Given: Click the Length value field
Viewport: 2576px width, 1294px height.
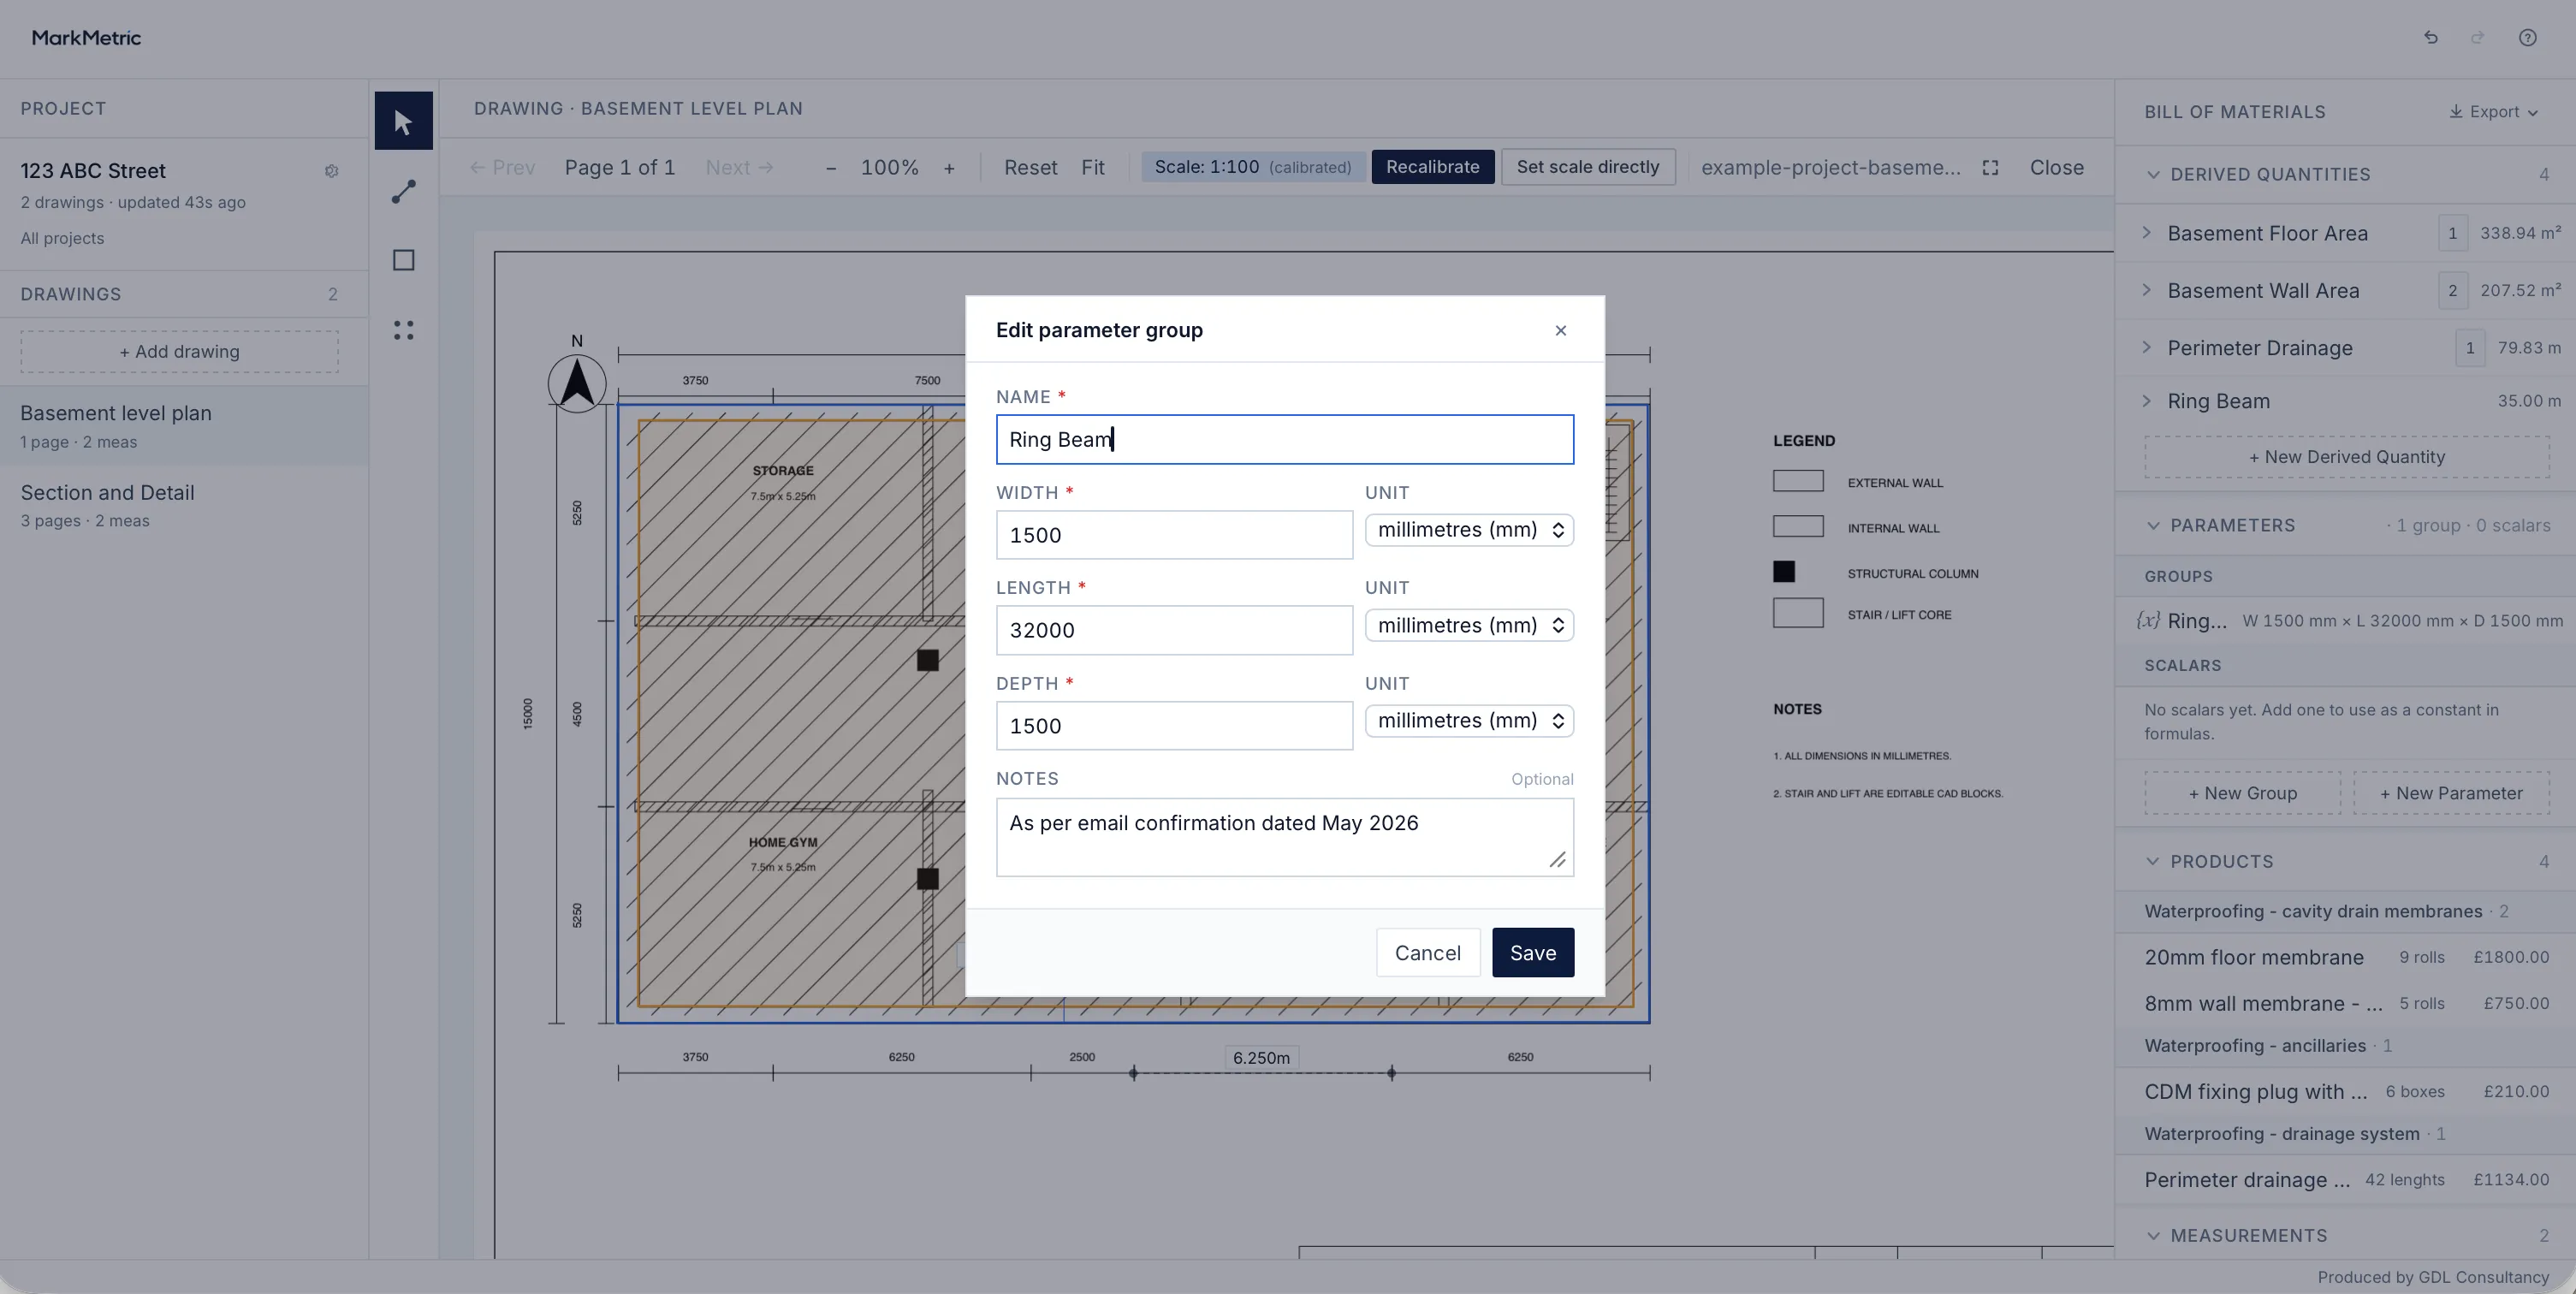Looking at the screenshot, I should (x=1174, y=630).
